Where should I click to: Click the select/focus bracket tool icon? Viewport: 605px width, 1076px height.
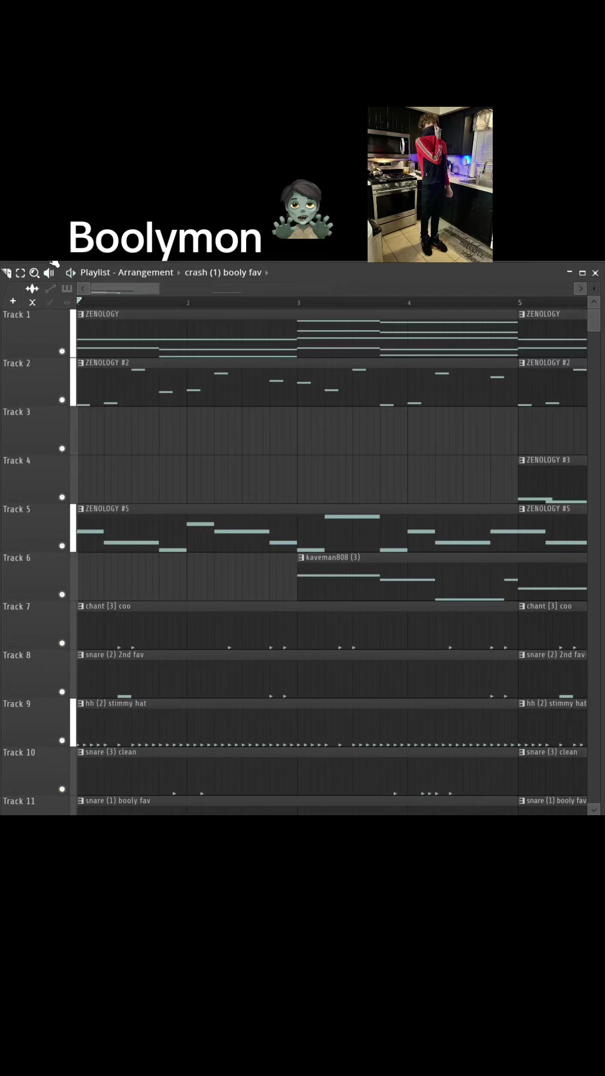point(21,273)
